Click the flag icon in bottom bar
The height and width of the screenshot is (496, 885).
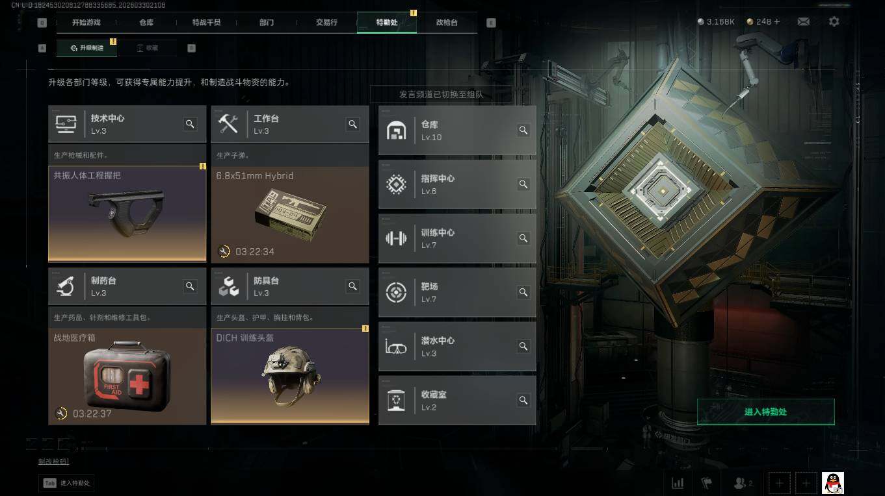point(707,483)
